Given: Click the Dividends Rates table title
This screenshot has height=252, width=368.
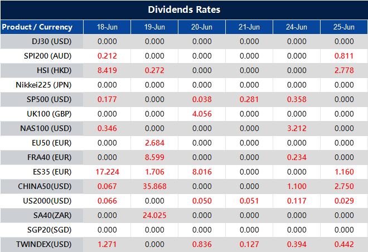Looking at the screenshot, I should coord(183,9).
